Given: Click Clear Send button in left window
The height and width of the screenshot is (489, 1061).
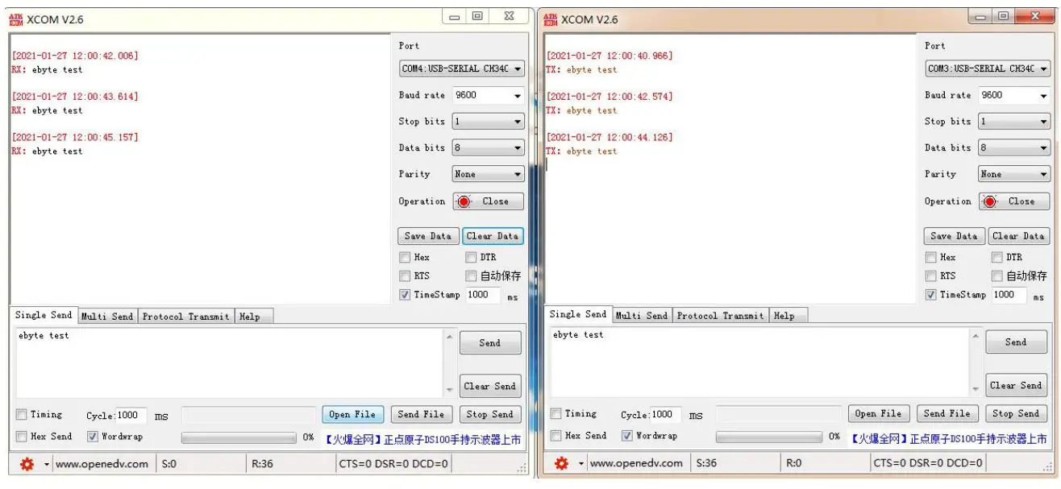Looking at the screenshot, I should 490,387.
